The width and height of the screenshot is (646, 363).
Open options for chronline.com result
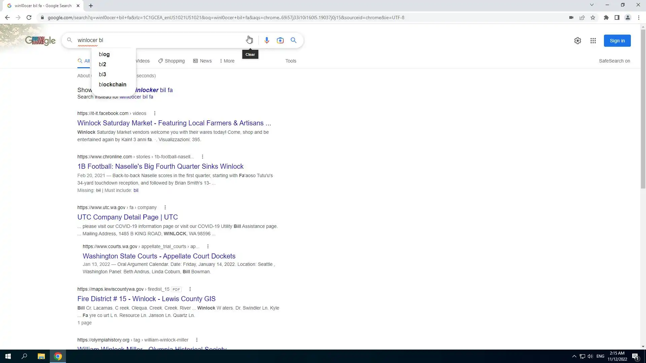tap(202, 157)
